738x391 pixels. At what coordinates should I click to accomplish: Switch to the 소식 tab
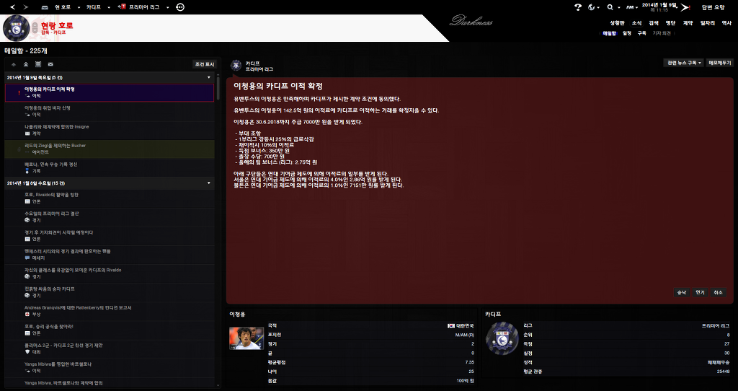[x=637, y=22]
